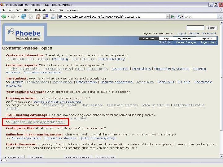This screenshot has width=223, height=167.
Task: Click the page scrollbar down arrow
Action: 221,156
